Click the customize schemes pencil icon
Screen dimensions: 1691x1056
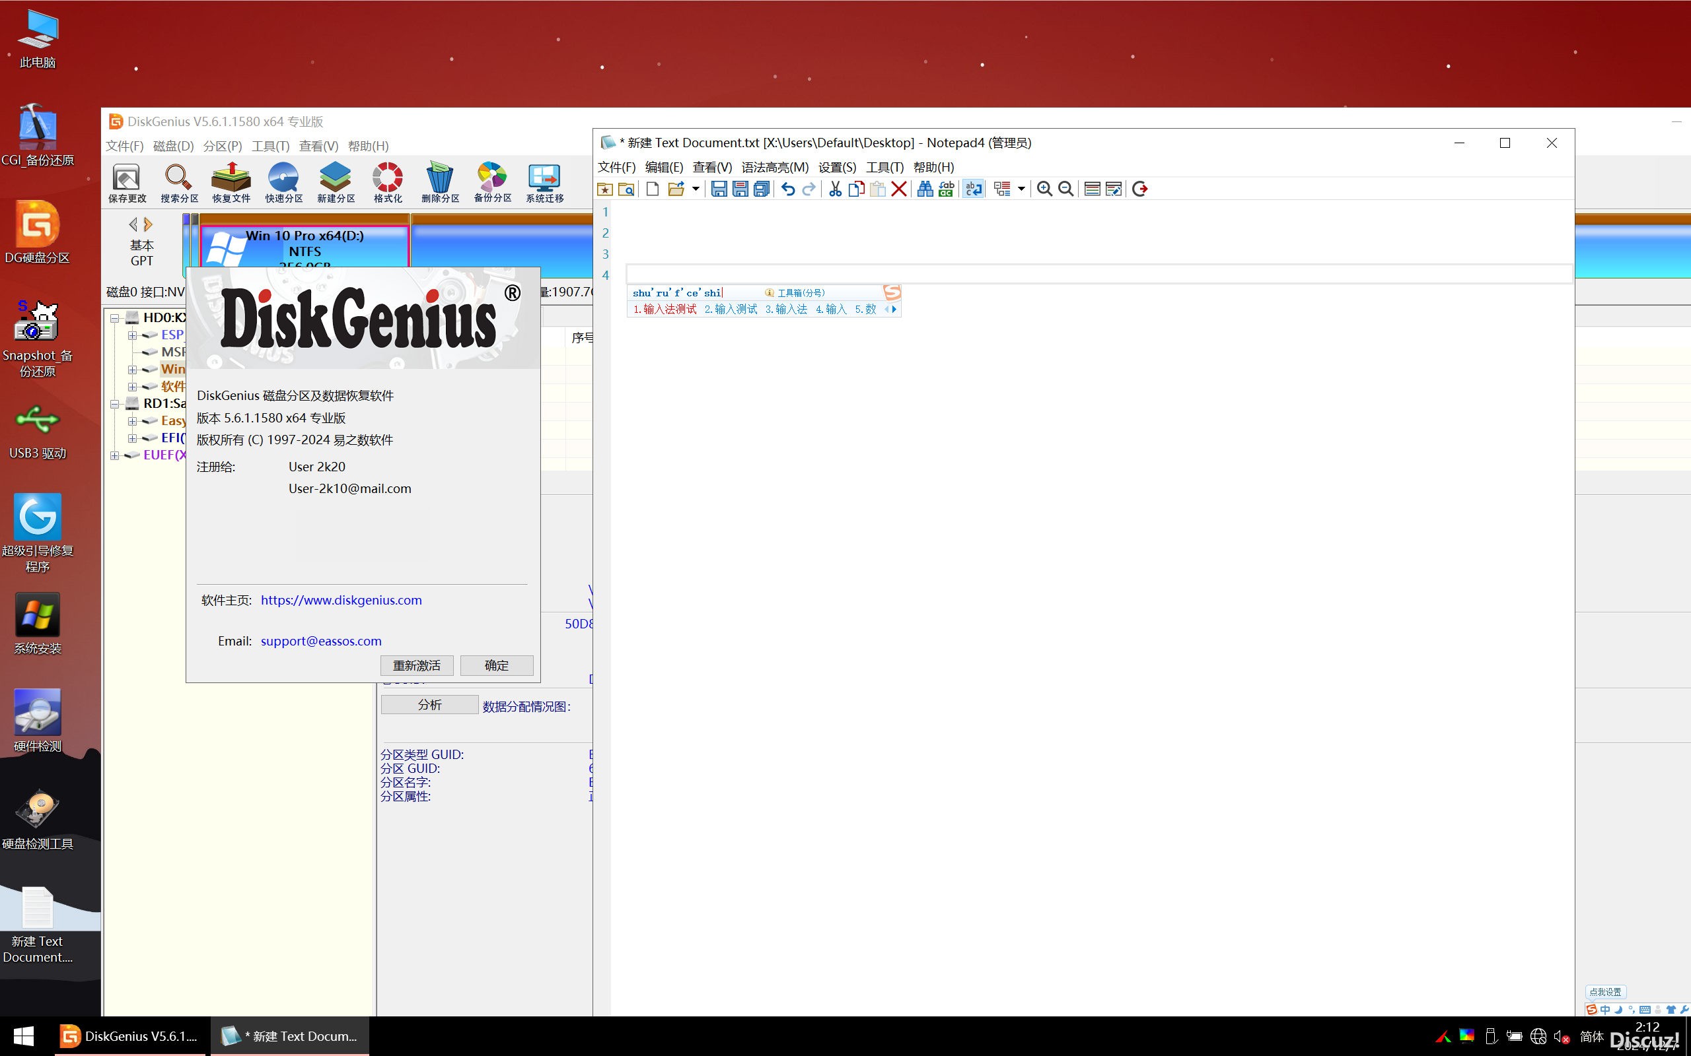(1114, 189)
